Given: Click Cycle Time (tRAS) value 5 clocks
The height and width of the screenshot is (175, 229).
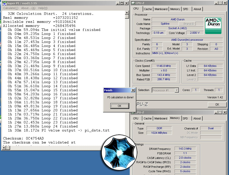Looking at the screenshot, I should [x=185, y=171].
